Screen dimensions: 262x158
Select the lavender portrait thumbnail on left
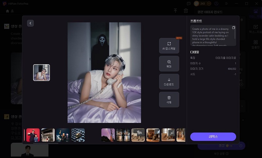42,72
